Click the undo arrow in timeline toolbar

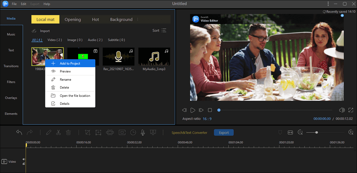click(x=19, y=132)
